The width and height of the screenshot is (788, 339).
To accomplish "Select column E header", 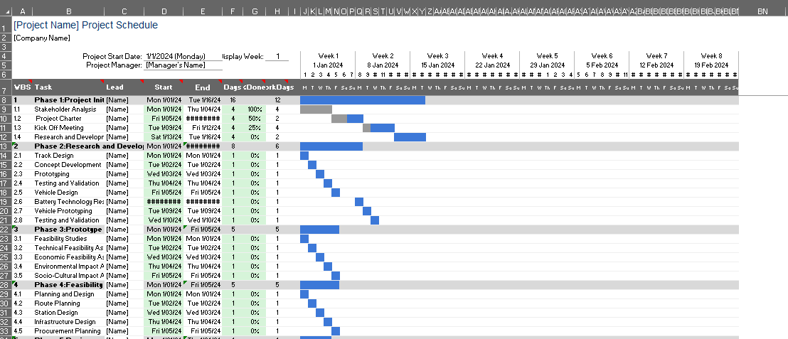I will click(x=203, y=11).
